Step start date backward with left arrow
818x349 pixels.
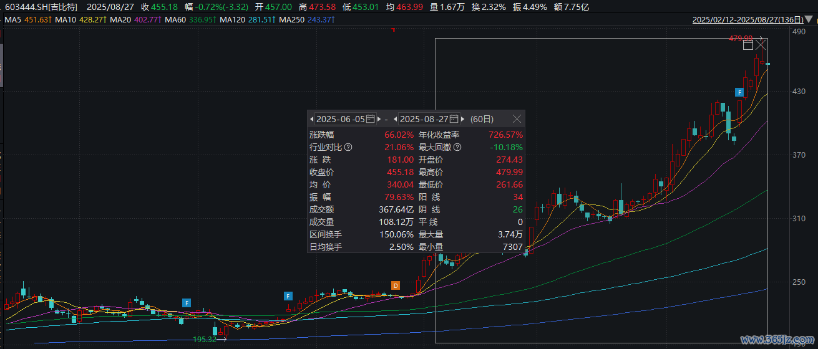pos(311,118)
